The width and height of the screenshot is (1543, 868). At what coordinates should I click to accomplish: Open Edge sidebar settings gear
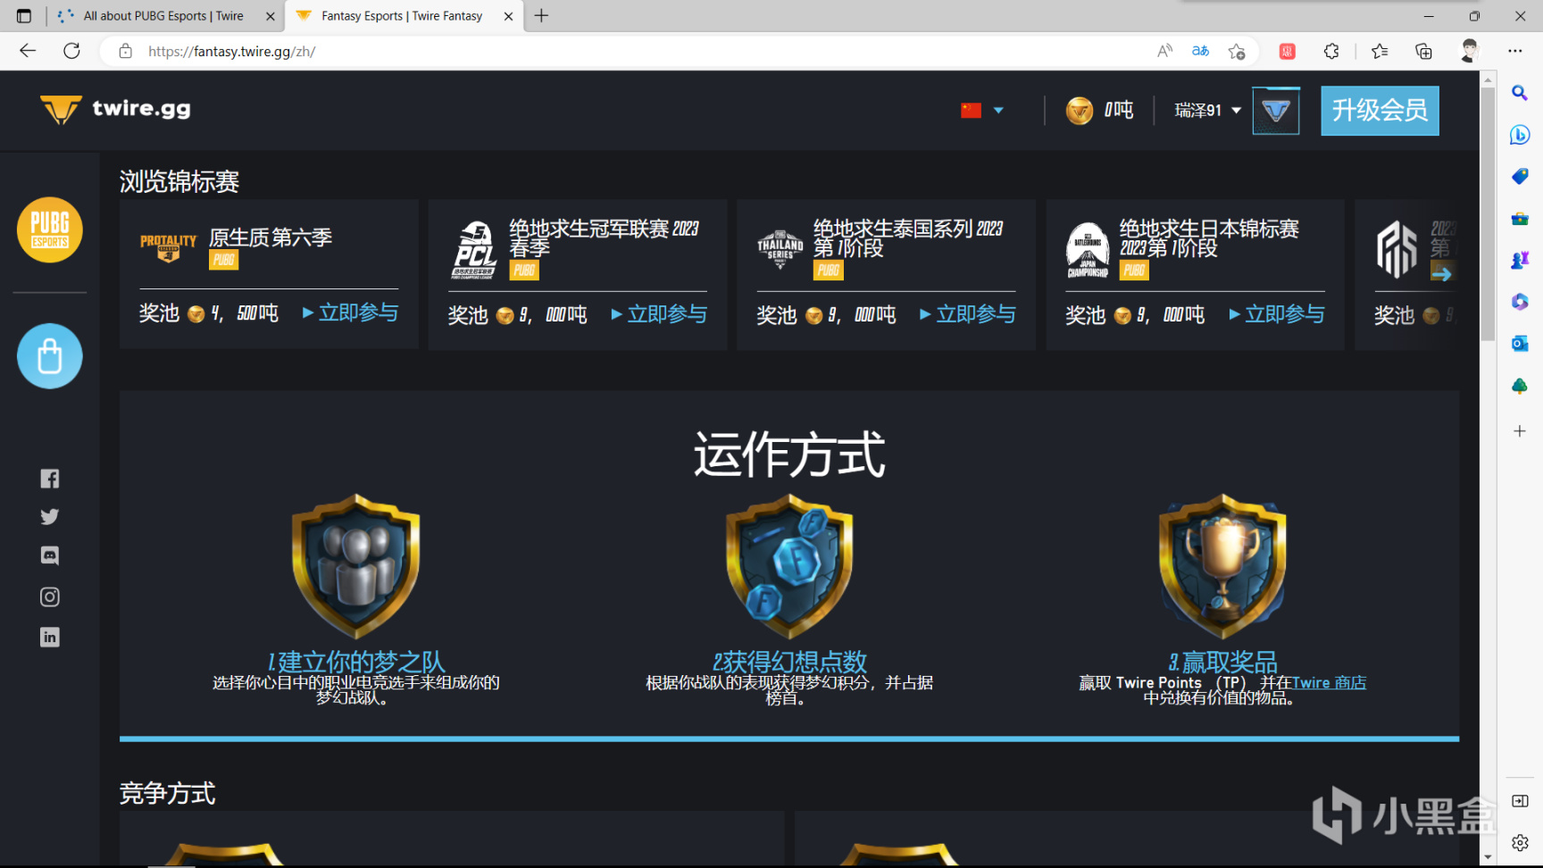pyautogui.click(x=1520, y=842)
